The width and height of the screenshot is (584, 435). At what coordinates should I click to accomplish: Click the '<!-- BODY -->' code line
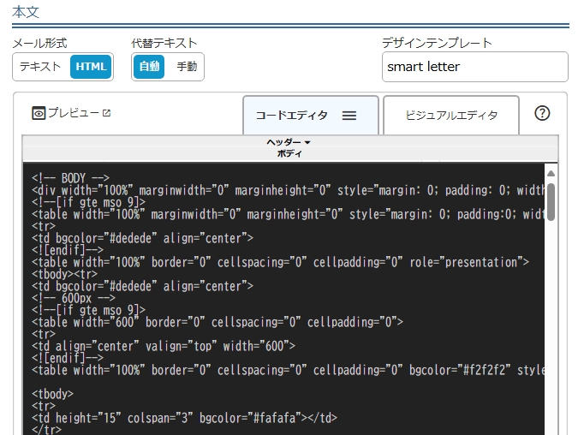click(x=70, y=177)
